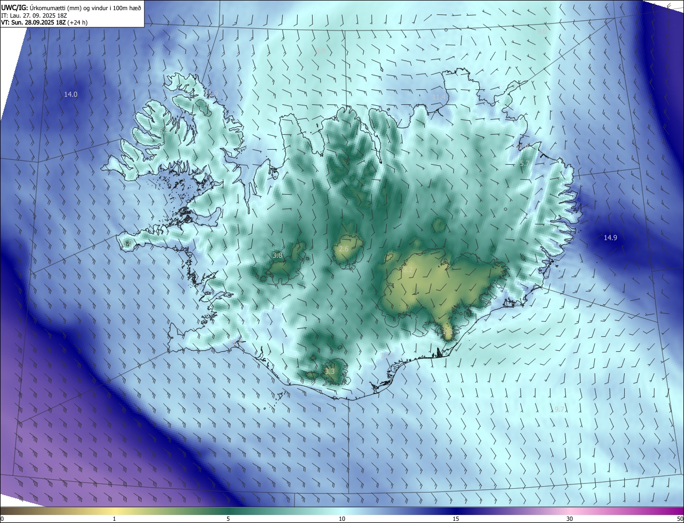The width and height of the screenshot is (684, 523).
Task: Click the 15 tick on the color scale
Action: click(x=456, y=519)
